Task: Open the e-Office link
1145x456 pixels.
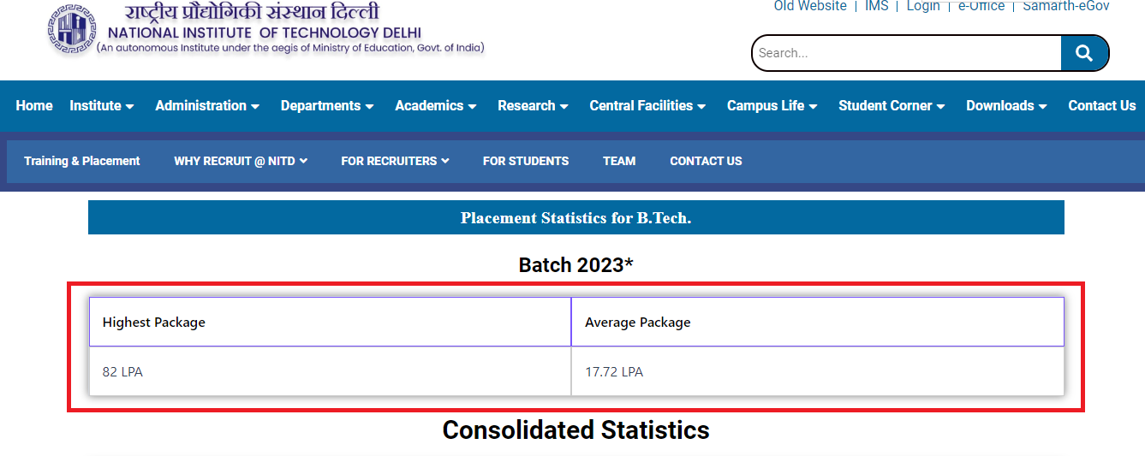Action: coord(981,6)
